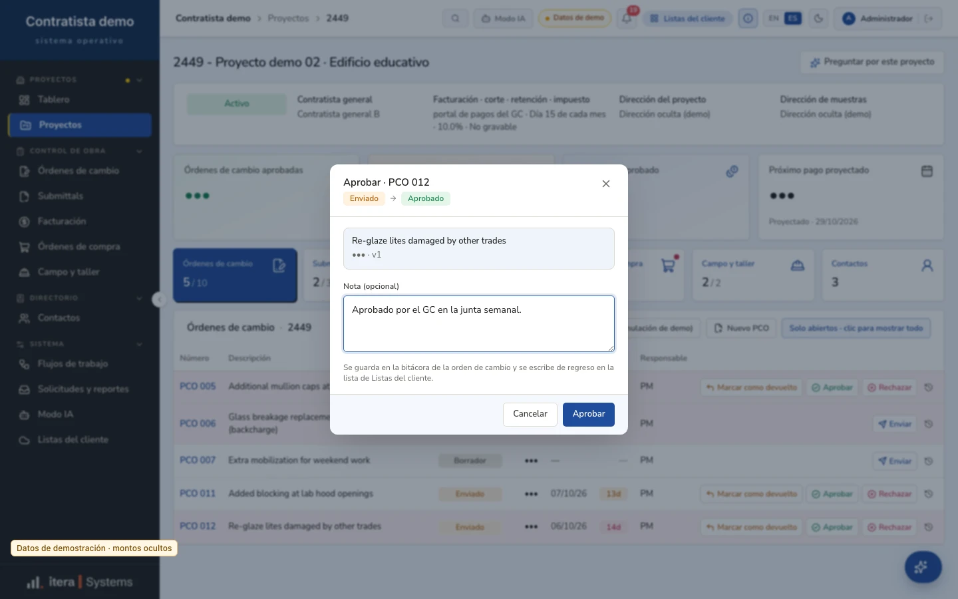Open PCO 011 link

(x=198, y=494)
